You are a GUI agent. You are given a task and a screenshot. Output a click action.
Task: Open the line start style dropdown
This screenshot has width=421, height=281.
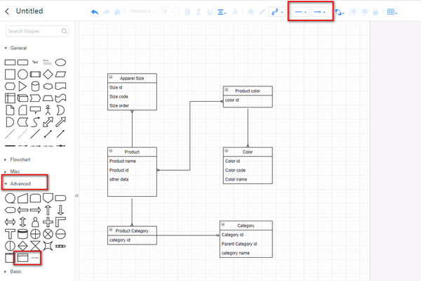pos(300,12)
